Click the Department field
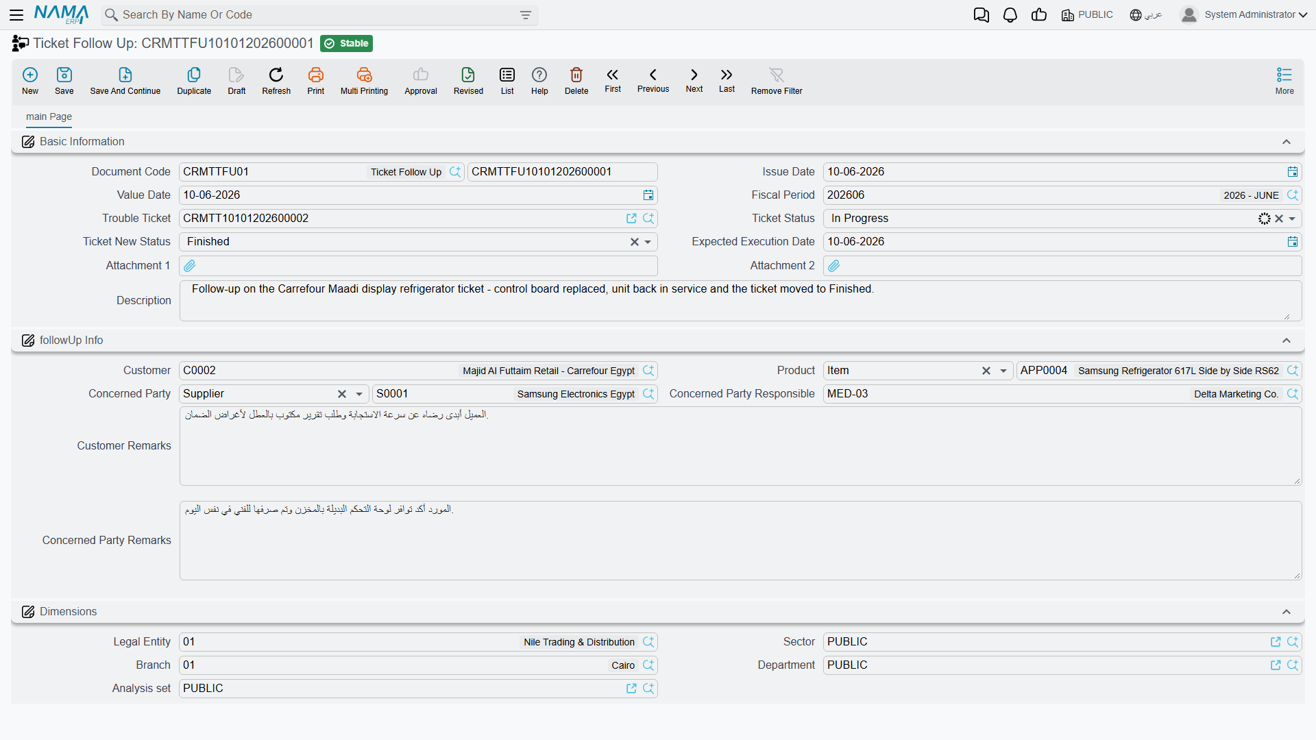The width and height of the screenshot is (1316, 740). [x=1062, y=665]
